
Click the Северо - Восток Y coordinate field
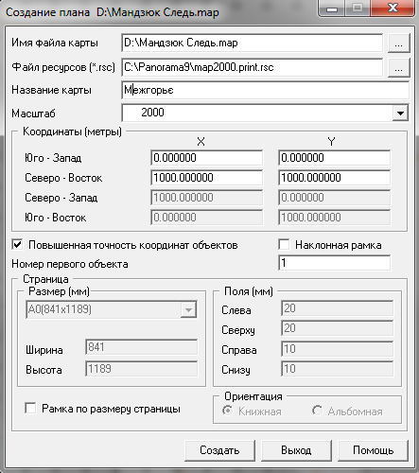coord(334,178)
